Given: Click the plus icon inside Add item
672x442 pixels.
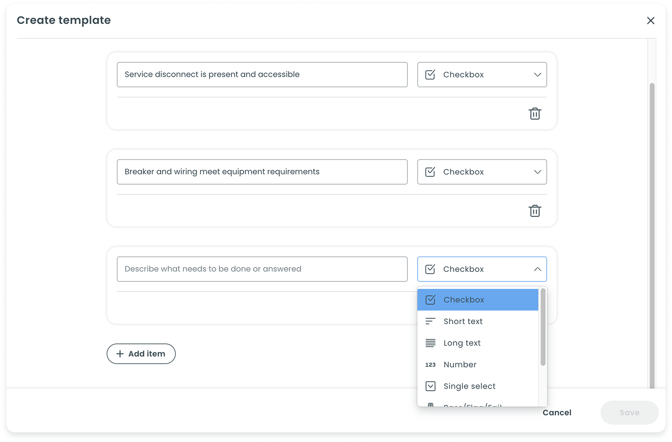Looking at the screenshot, I should 120,354.
